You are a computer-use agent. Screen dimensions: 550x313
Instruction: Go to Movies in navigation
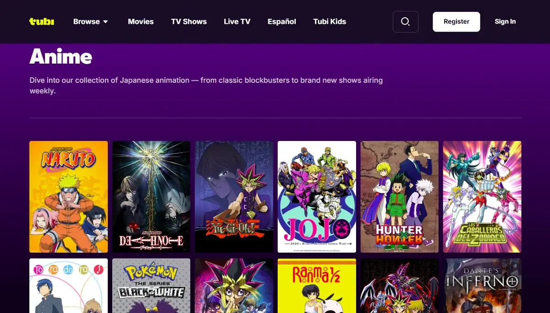(x=141, y=22)
